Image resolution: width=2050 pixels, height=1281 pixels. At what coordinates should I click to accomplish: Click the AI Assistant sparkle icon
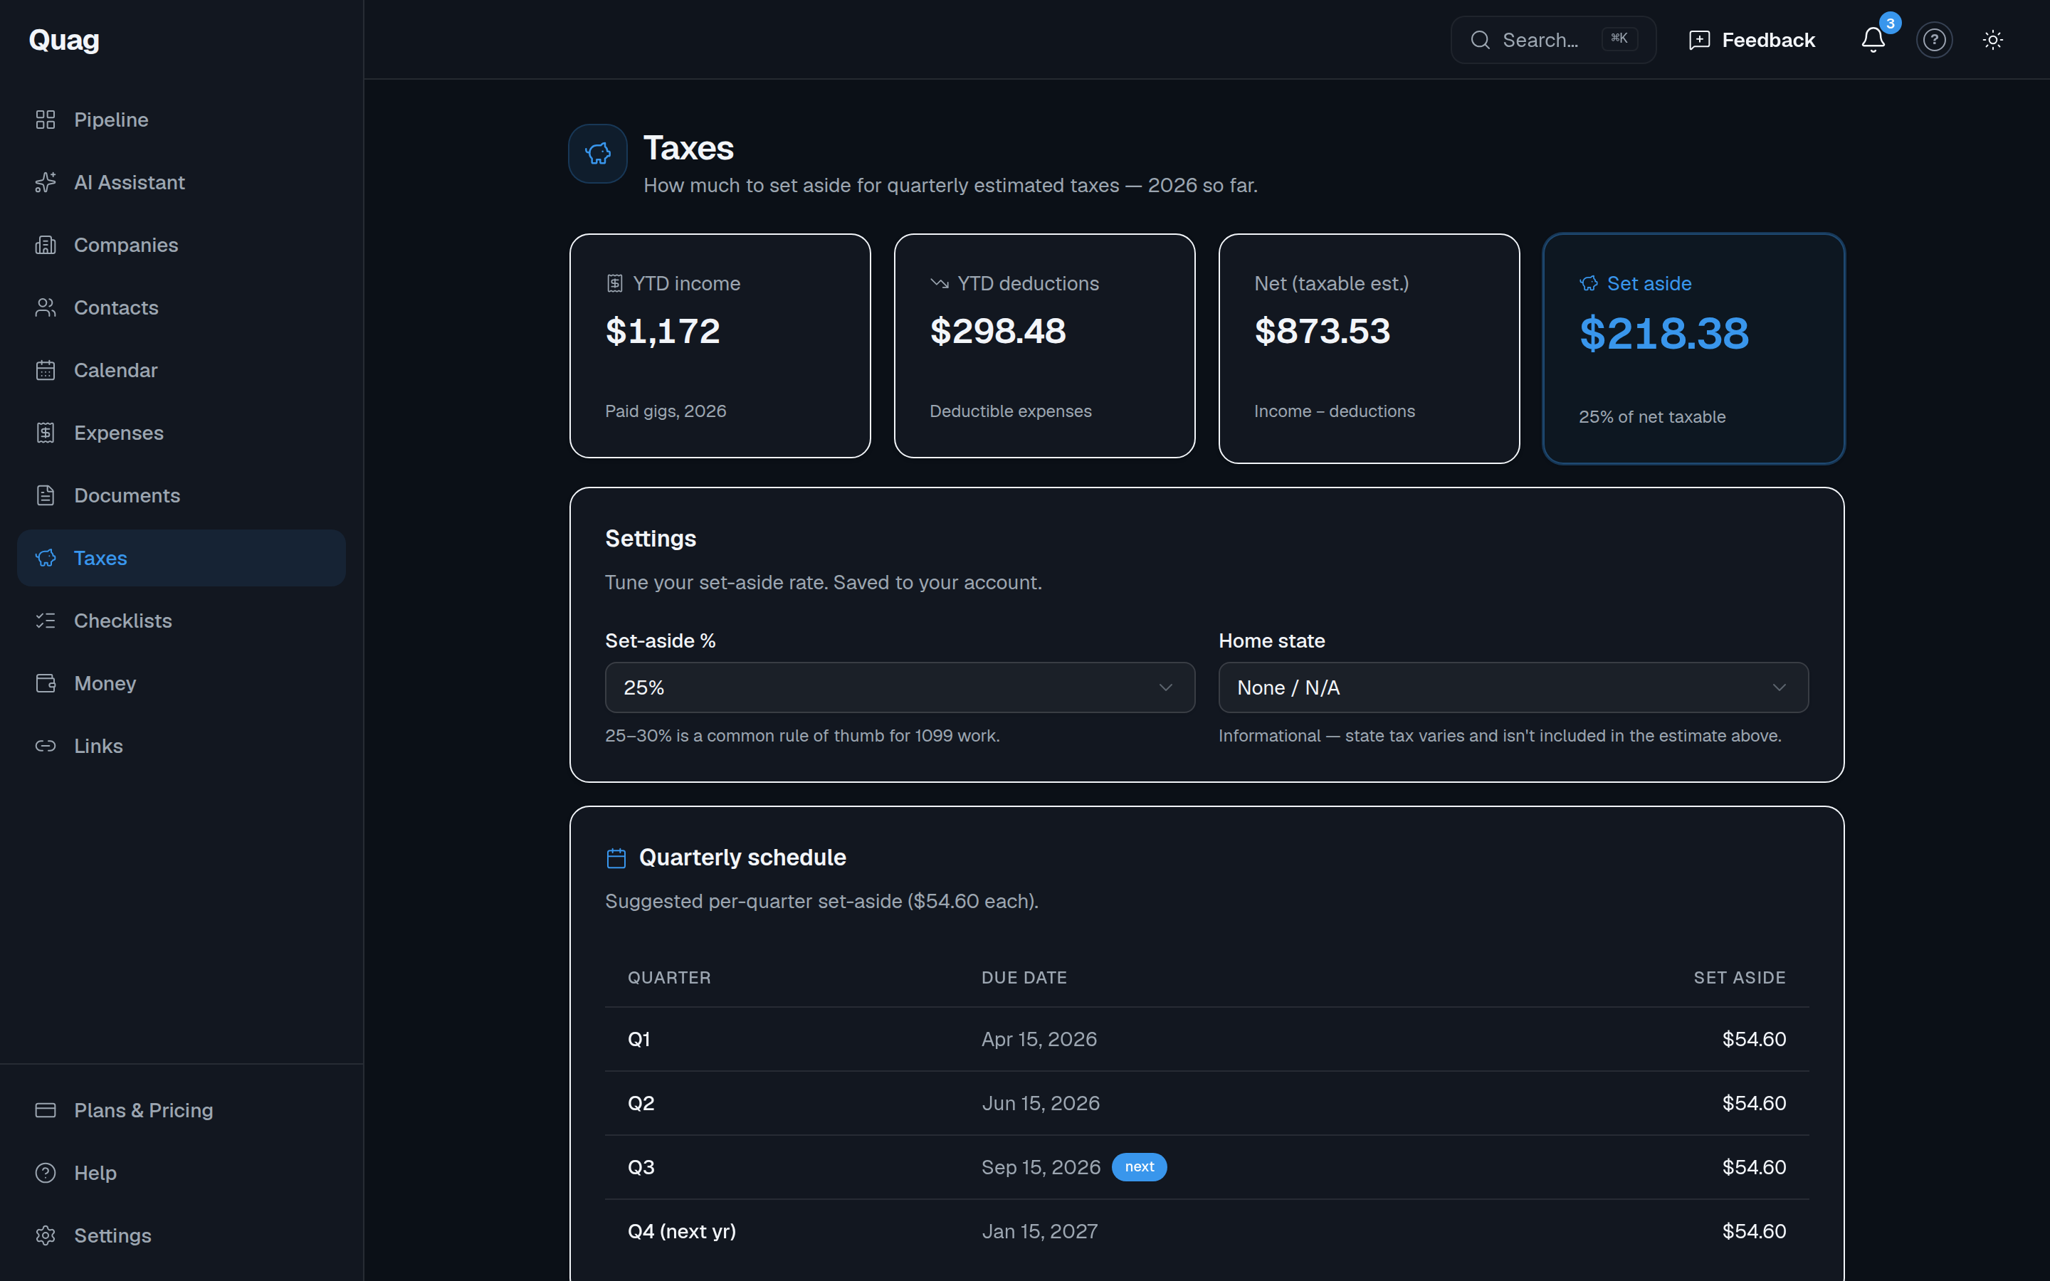pyautogui.click(x=46, y=182)
